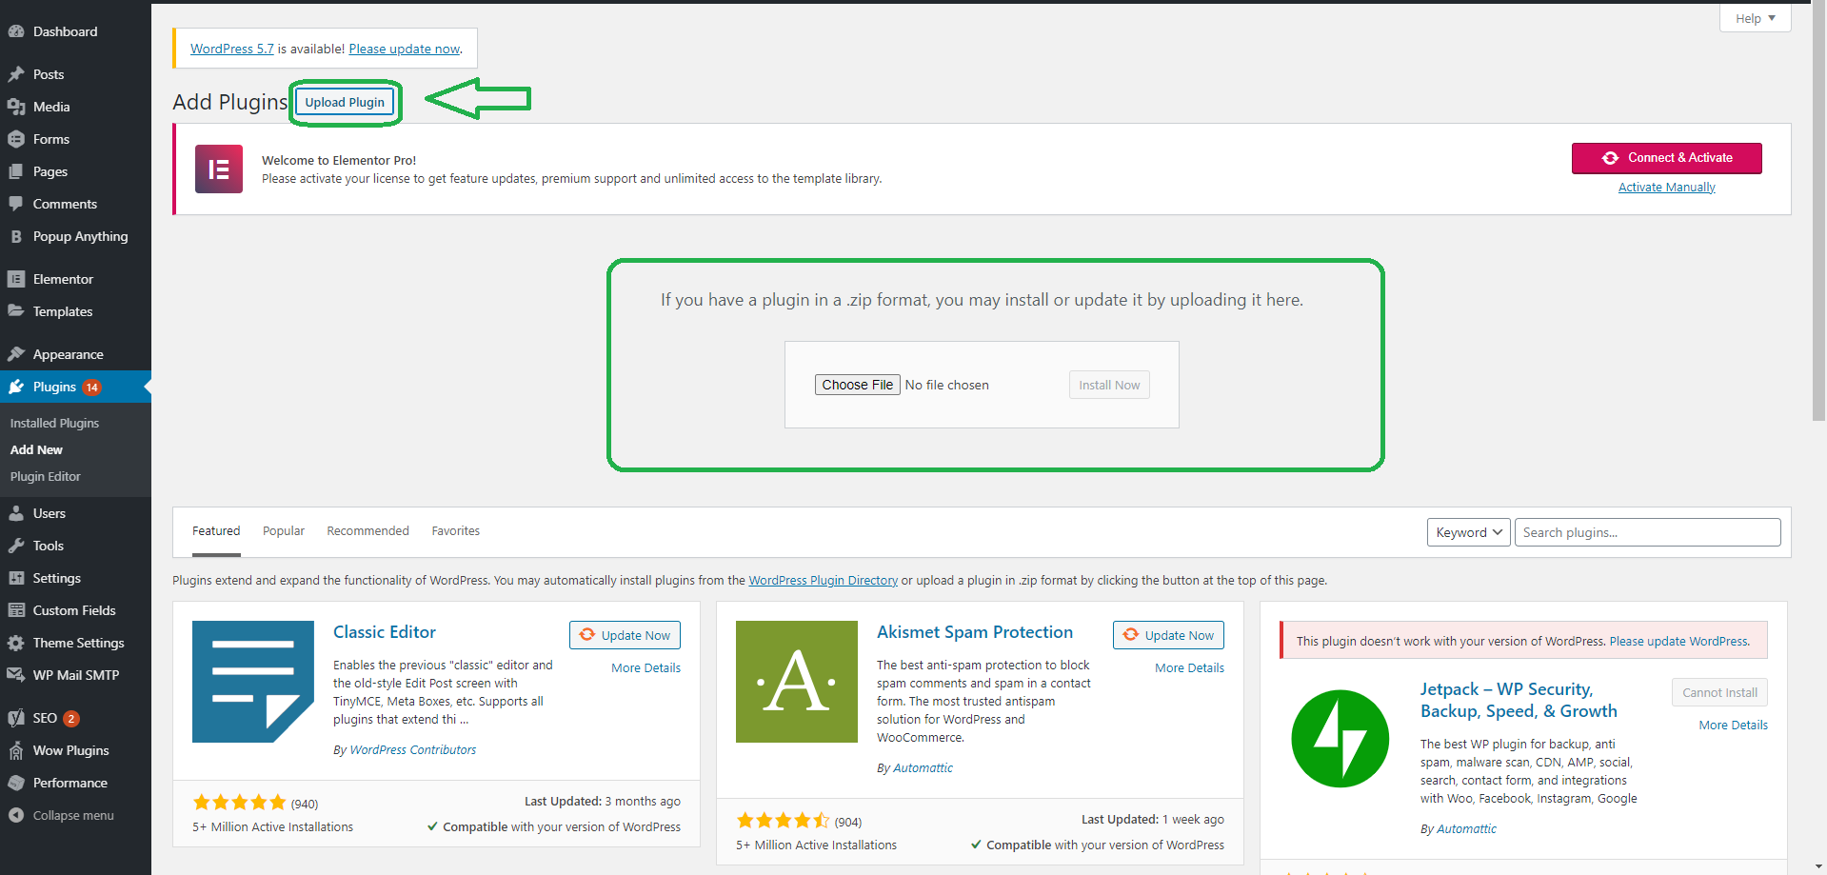This screenshot has height=875, width=1827.
Task: Open Elementor via its sidebar icon
Action: pyautogui.click(x=16, y=279)
